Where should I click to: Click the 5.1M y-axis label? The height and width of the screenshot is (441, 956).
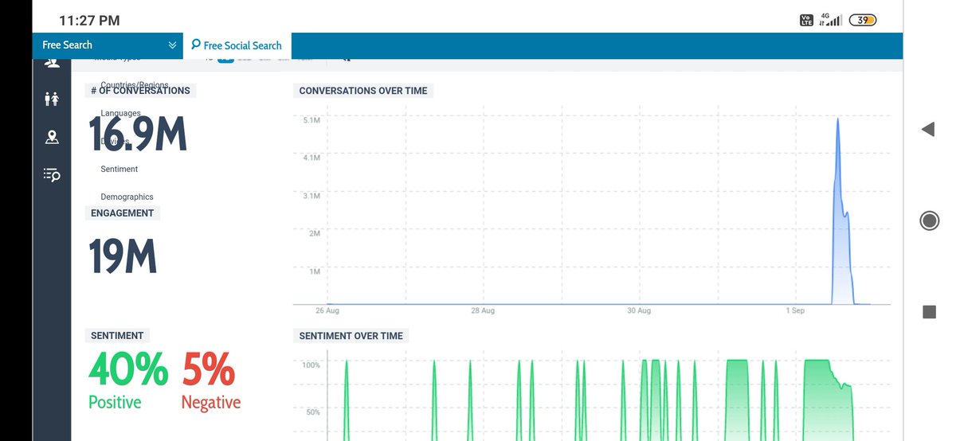(x=311, y=120)
